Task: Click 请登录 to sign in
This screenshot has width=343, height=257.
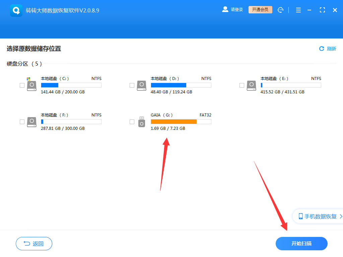Action: click(x=236, y=9)
